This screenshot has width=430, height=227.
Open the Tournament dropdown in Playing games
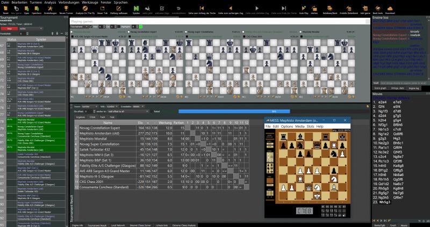80,26
